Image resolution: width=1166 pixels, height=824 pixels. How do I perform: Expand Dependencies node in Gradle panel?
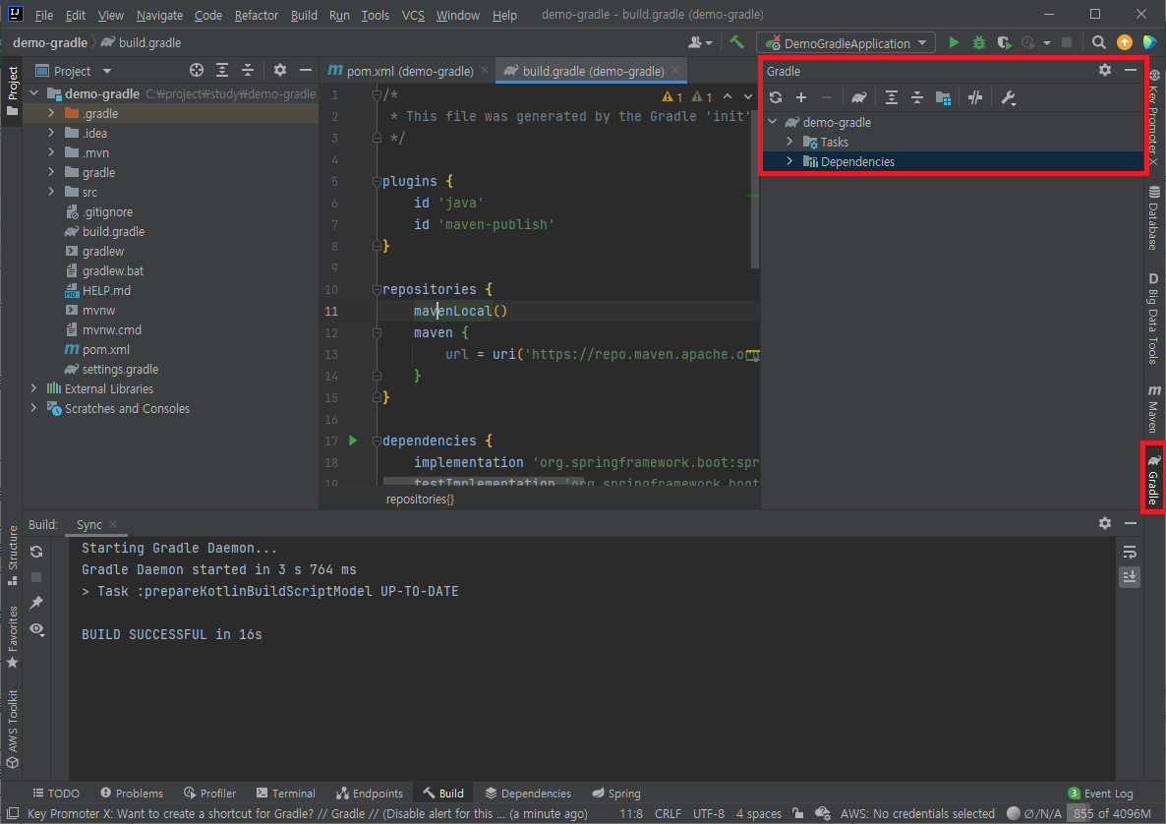coord(789,161)
